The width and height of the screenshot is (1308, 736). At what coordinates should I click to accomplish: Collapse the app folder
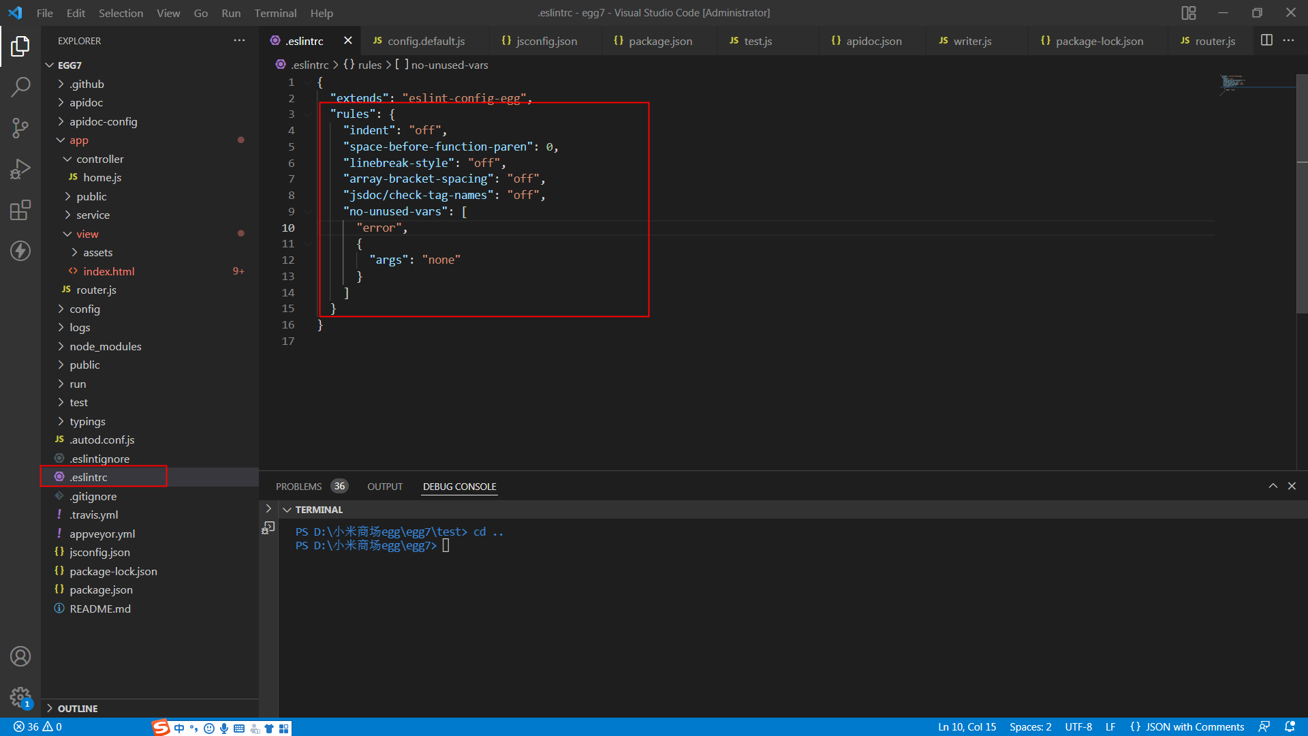pos(78,140)
